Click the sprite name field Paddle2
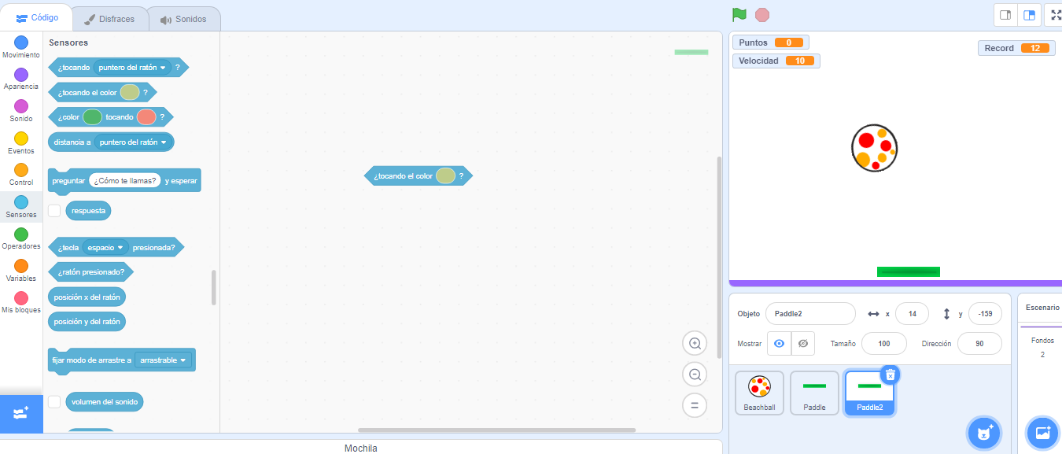The height and width of the screenshot is (454, 1062). tap(810, 313)
